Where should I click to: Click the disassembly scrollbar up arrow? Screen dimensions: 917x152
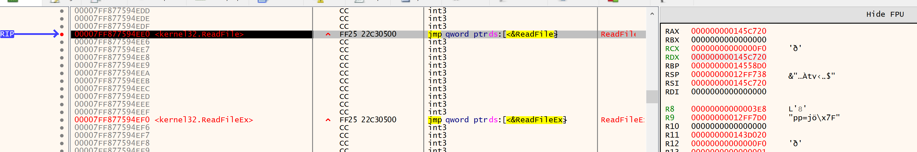tap(652, 14)
